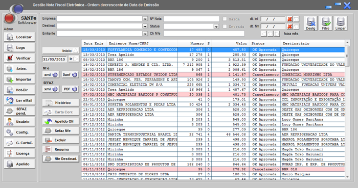Image resolution: width=358 pixels, height=188 pixels.
Task: Open the Resumo summary
Action: (x=61, y=149)
